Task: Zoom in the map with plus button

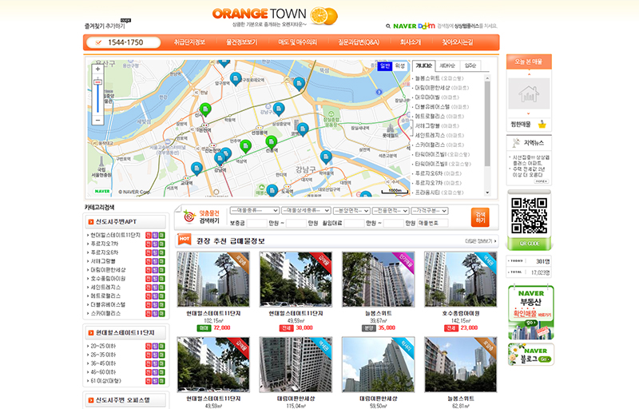Action: tap(97, 69)
